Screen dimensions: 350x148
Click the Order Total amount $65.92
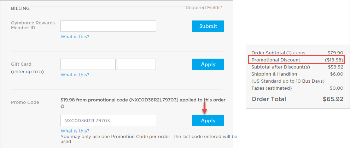333,99
